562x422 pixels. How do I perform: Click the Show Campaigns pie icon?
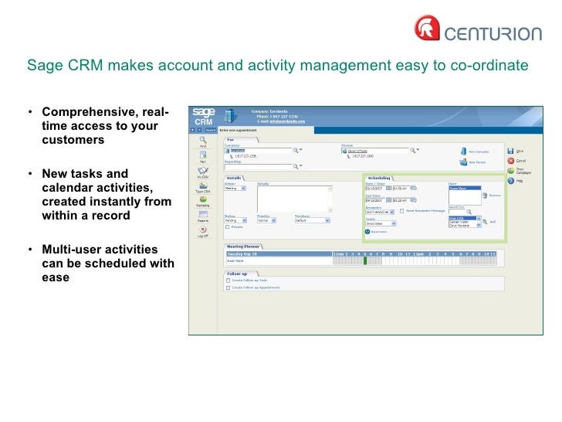coord(511,171)
